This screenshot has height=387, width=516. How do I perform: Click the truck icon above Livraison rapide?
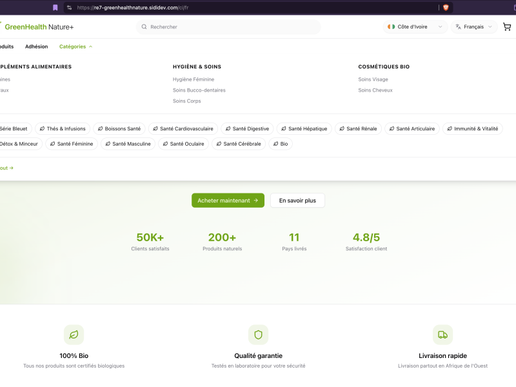[442, 335]
